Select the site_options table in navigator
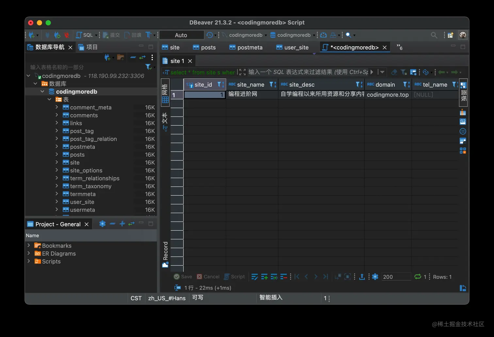494x337 pixels. [x=86, y=170]
